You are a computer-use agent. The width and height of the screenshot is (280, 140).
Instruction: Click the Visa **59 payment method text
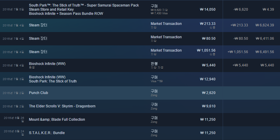(157, 81)
